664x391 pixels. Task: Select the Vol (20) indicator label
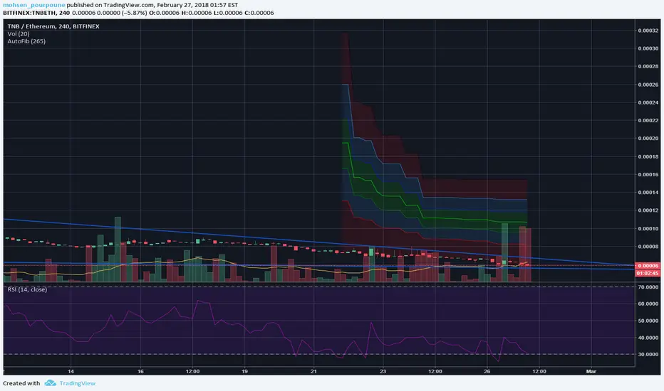coord(19,34)
